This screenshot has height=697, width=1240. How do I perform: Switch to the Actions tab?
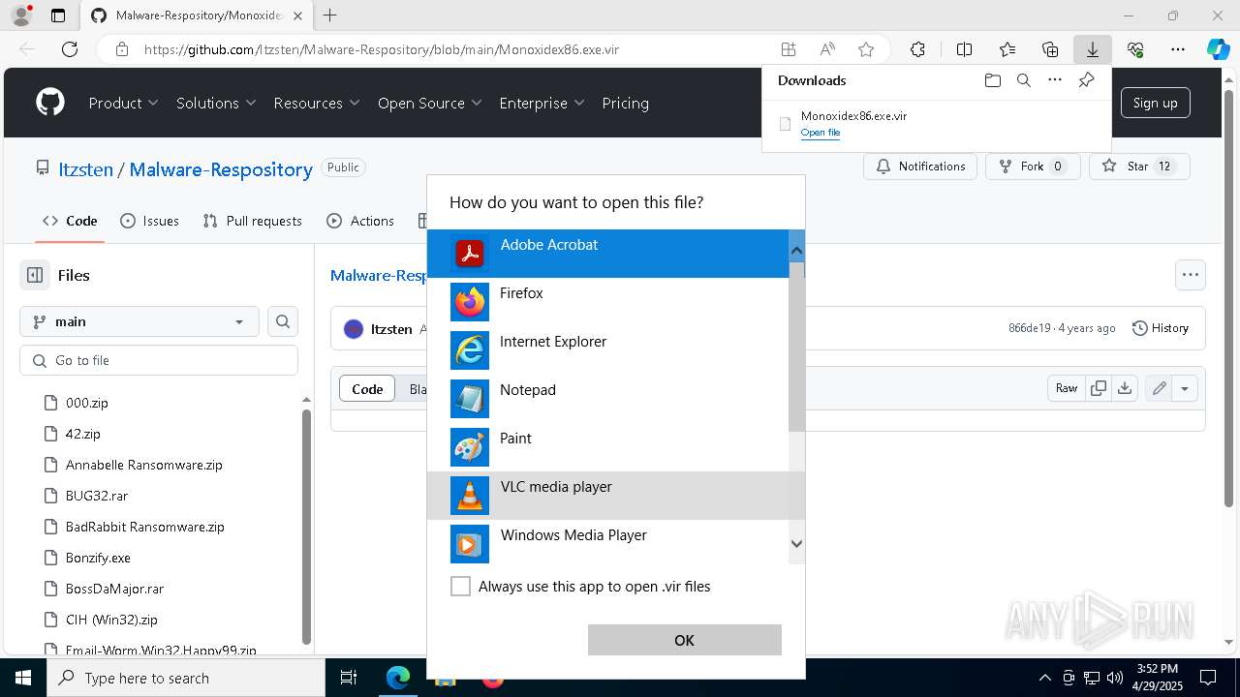360,221
